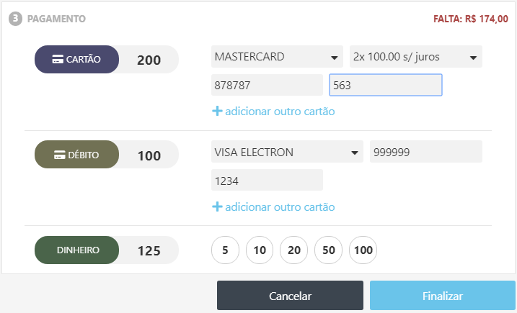Click the step 3 Pagamento circle icon
Viewport: 517px width, 313px height.
point(15,19)
